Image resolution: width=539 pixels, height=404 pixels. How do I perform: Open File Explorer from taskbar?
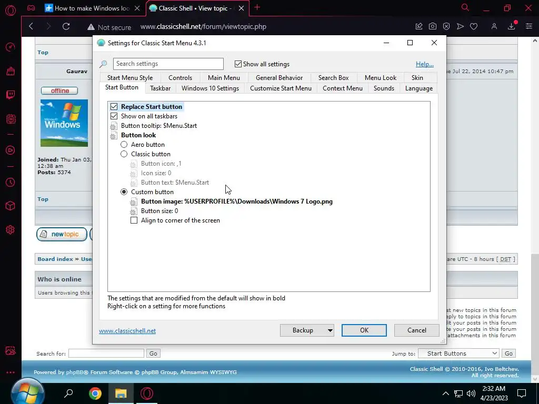click(x=121, y=393)
